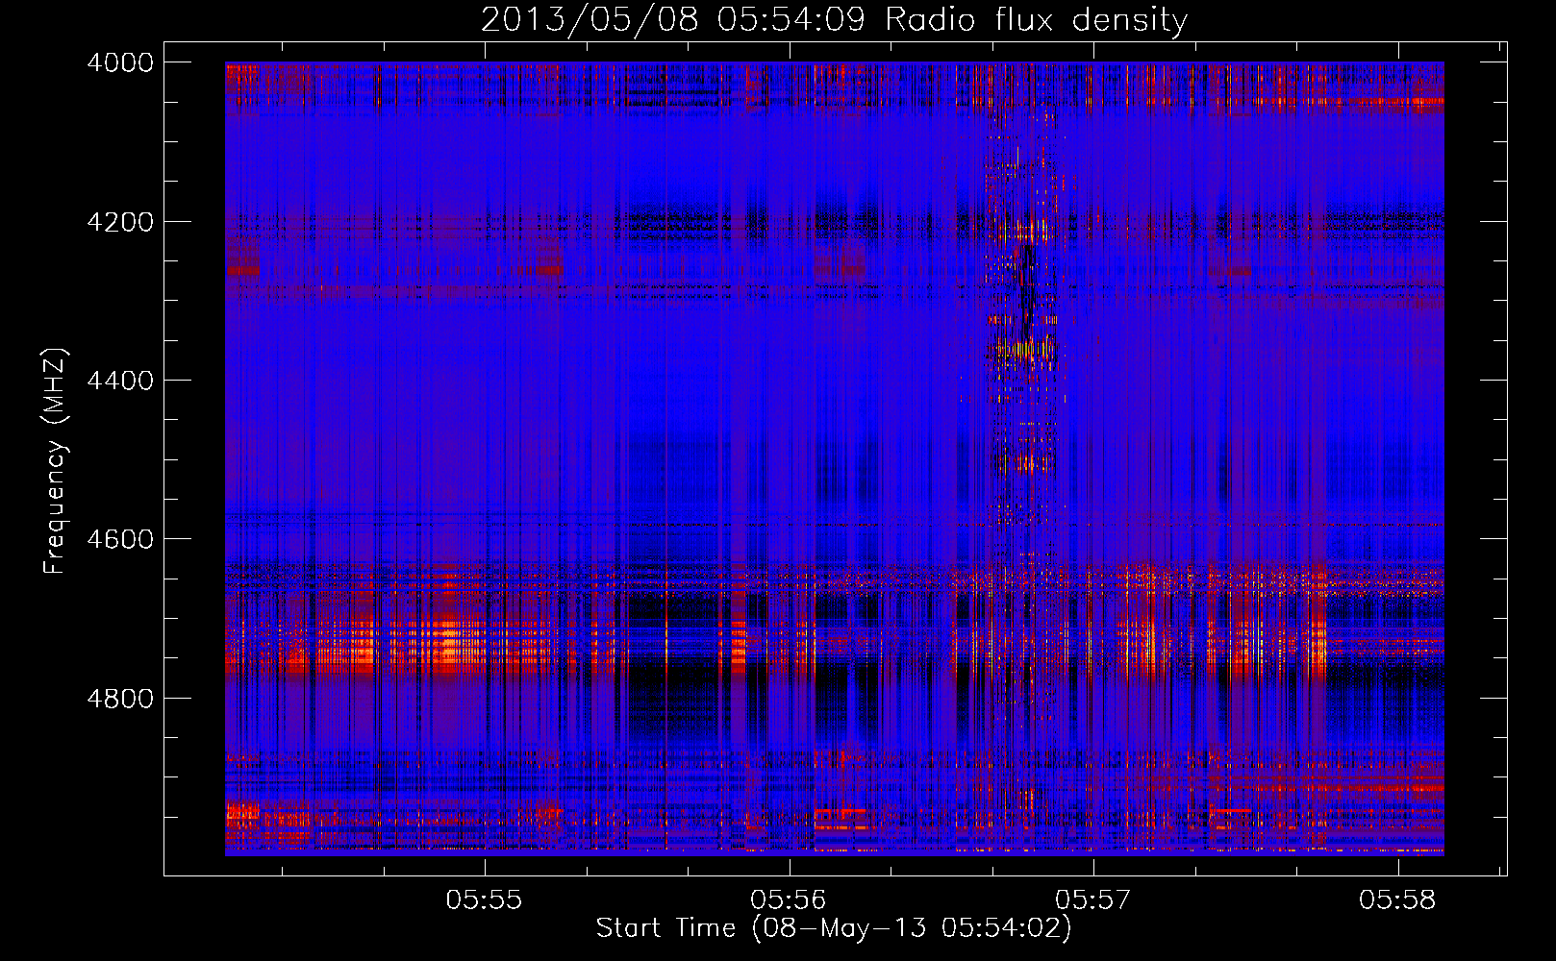The height and width of the screenshot is (961, 1556).
Task: Click the "Start Time (08-May-13 05:54:02)" axis label
Action: (x=834, y=928)
